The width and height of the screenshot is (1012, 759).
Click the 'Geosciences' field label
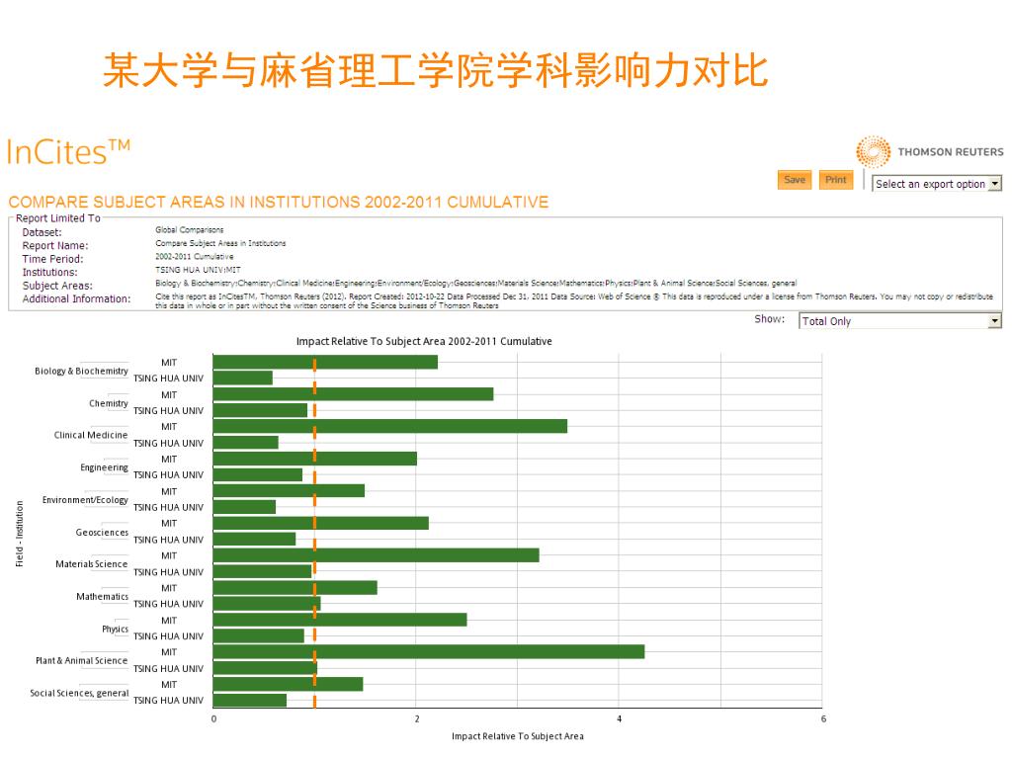click(102, 533)
